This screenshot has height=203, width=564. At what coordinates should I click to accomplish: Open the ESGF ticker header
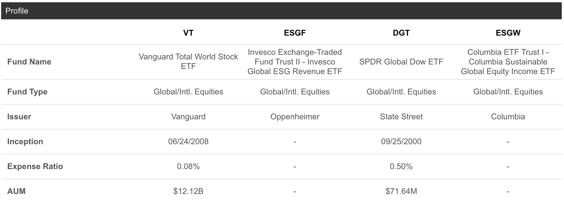(x=295, y=33)
